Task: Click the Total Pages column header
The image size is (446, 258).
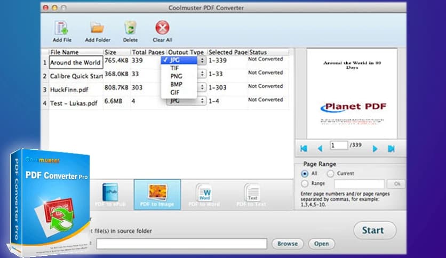Action: pyautogui.click(x=148, y=52)
